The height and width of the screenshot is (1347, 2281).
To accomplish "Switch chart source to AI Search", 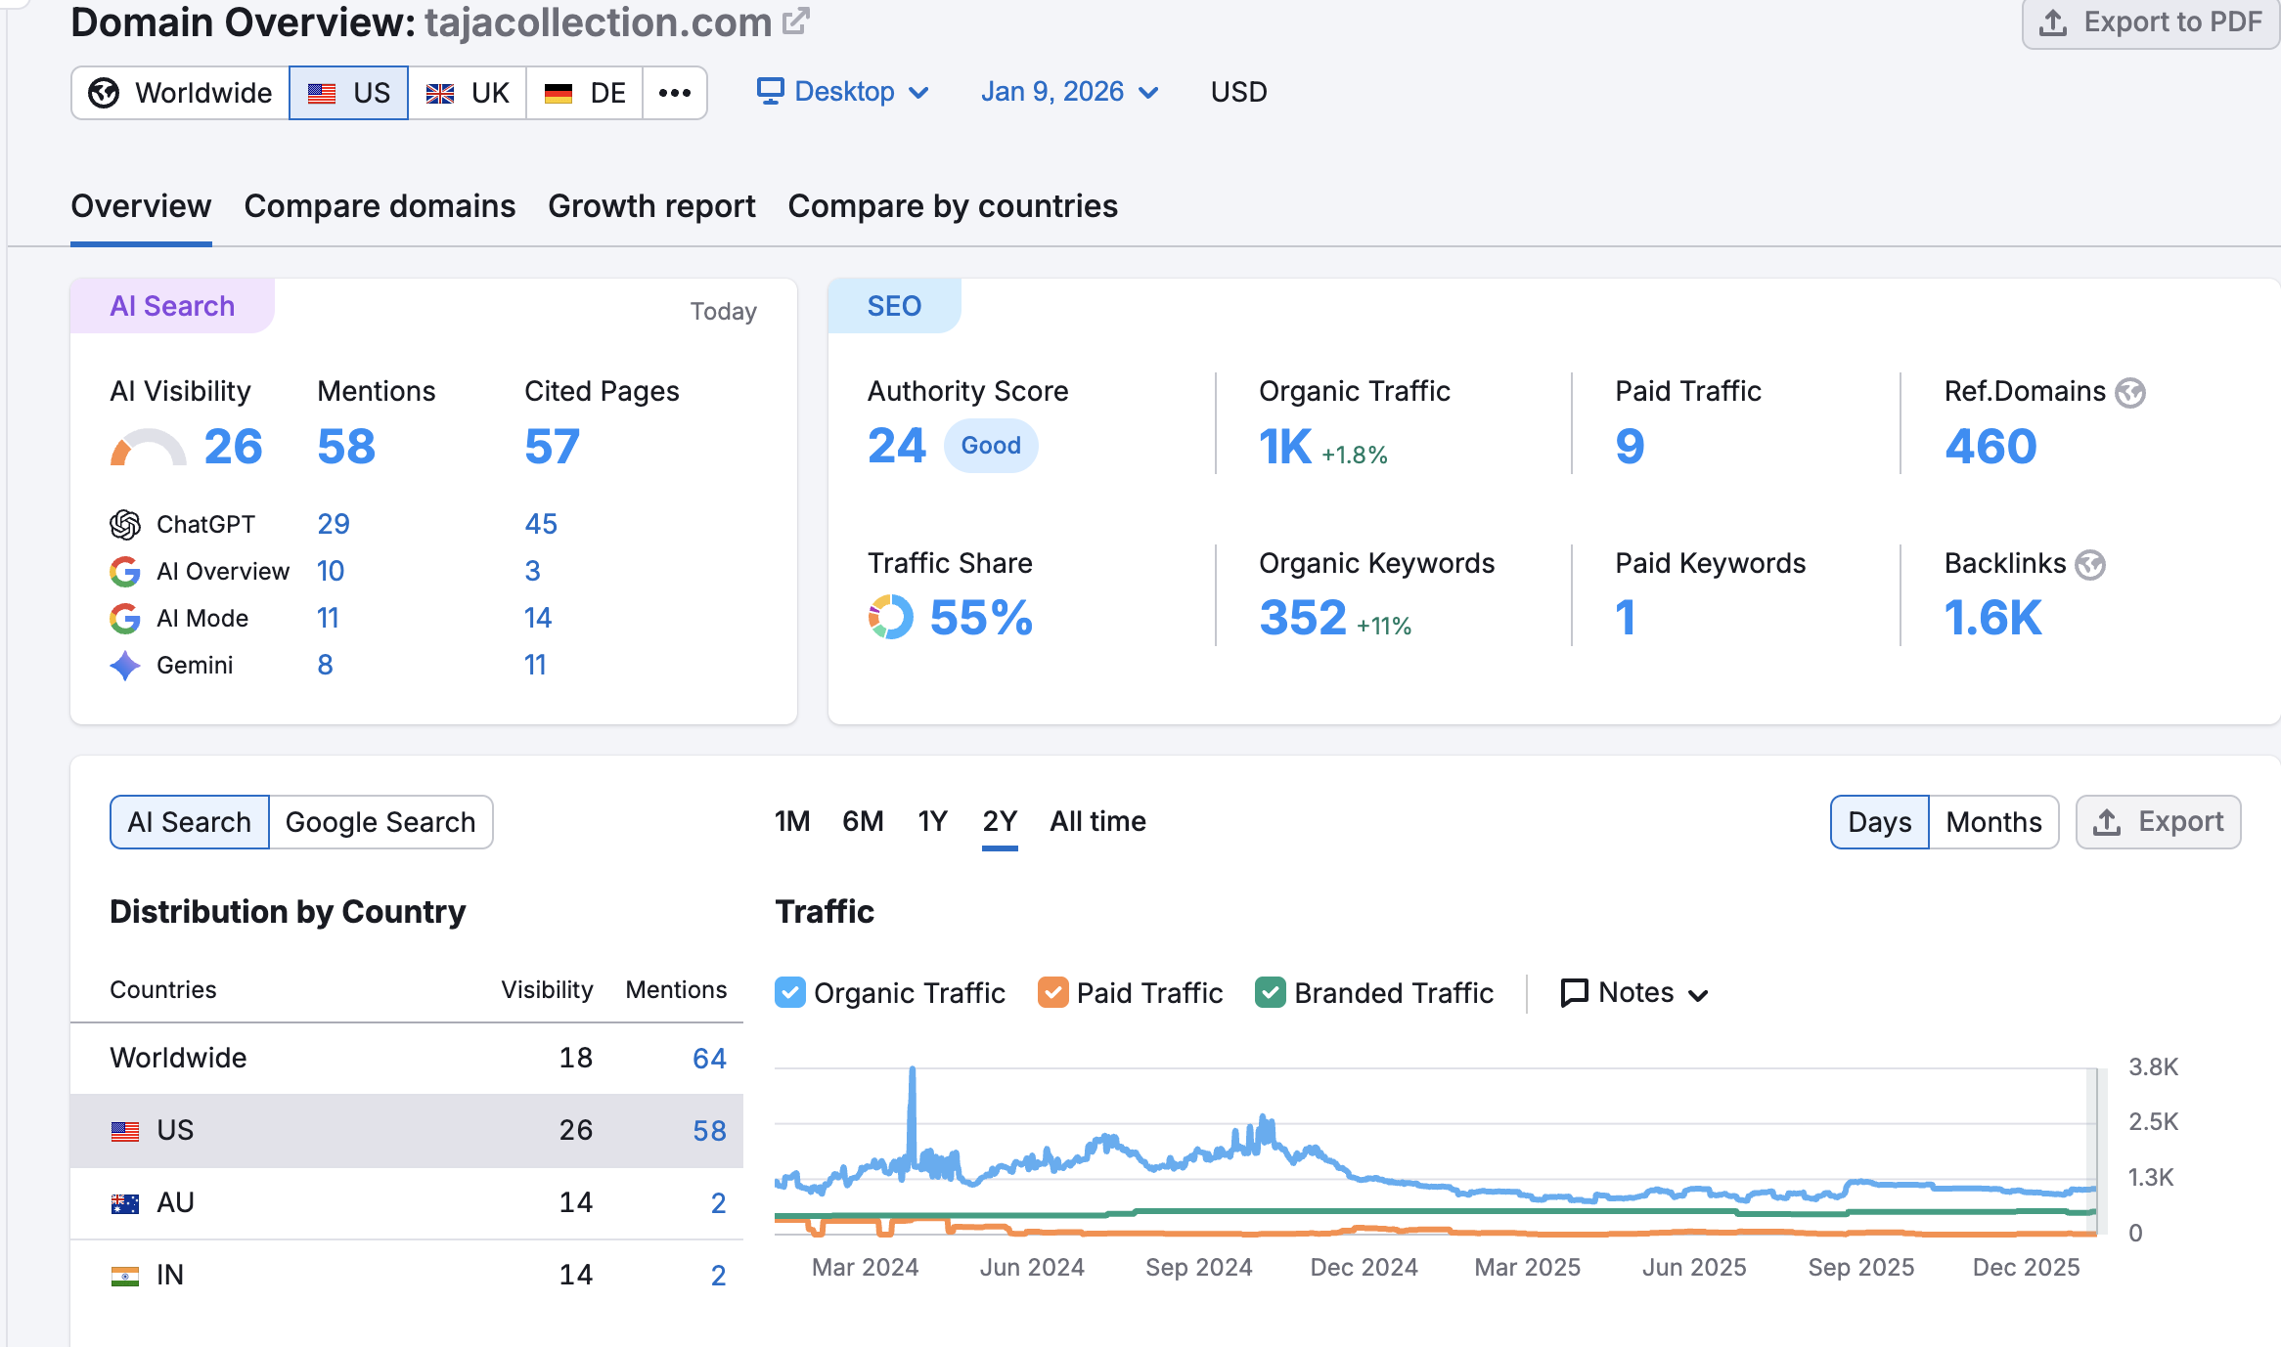I will tap(190, 822).
